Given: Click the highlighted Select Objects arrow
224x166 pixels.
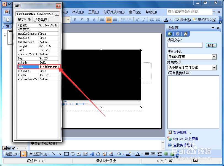Looking at the screenshot, I should tap(23, 154).
